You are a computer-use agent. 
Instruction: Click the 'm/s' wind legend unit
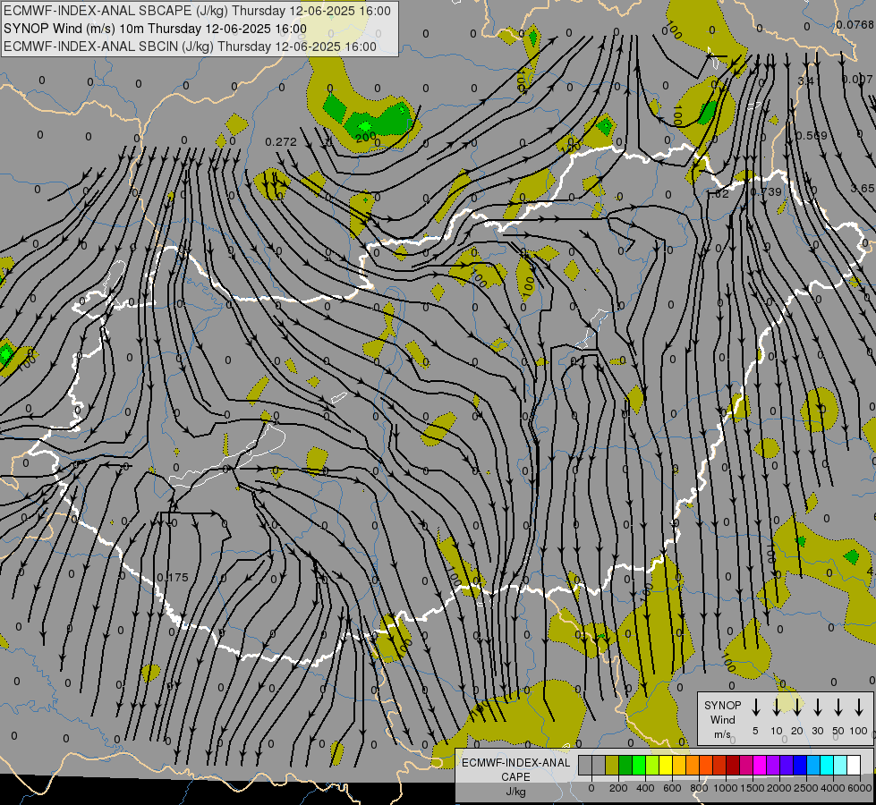pos(722,734)
